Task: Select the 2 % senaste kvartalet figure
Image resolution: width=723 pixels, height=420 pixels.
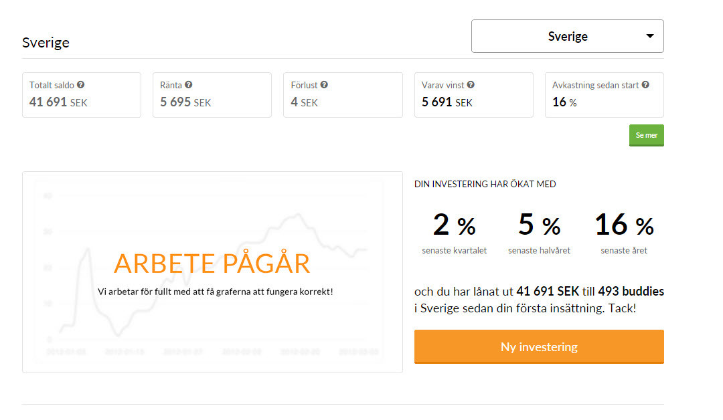Action: [455, 225]
